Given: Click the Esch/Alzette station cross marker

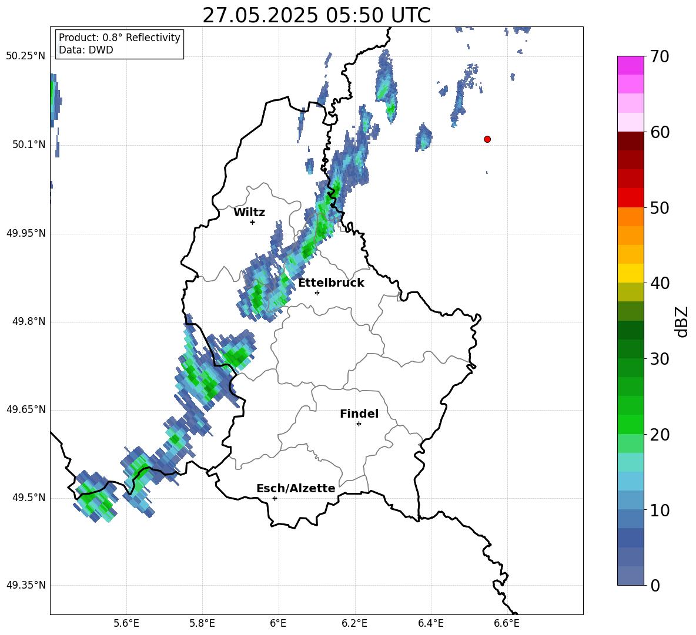Looking at the screenshot, I should [x=275, y=498].
